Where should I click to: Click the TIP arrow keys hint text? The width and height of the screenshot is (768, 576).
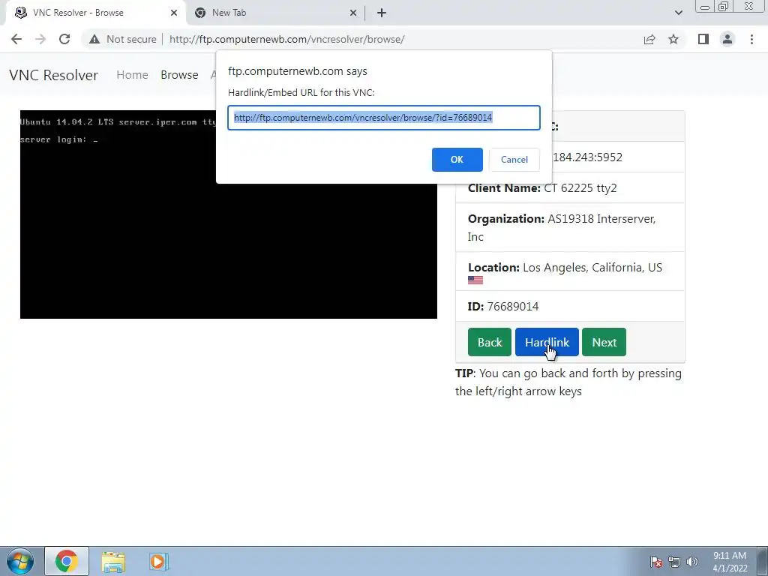(568, 382)
